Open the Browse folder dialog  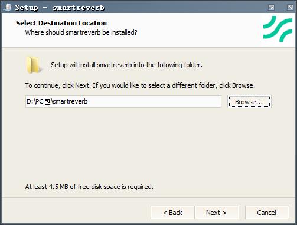coord(249,102)
